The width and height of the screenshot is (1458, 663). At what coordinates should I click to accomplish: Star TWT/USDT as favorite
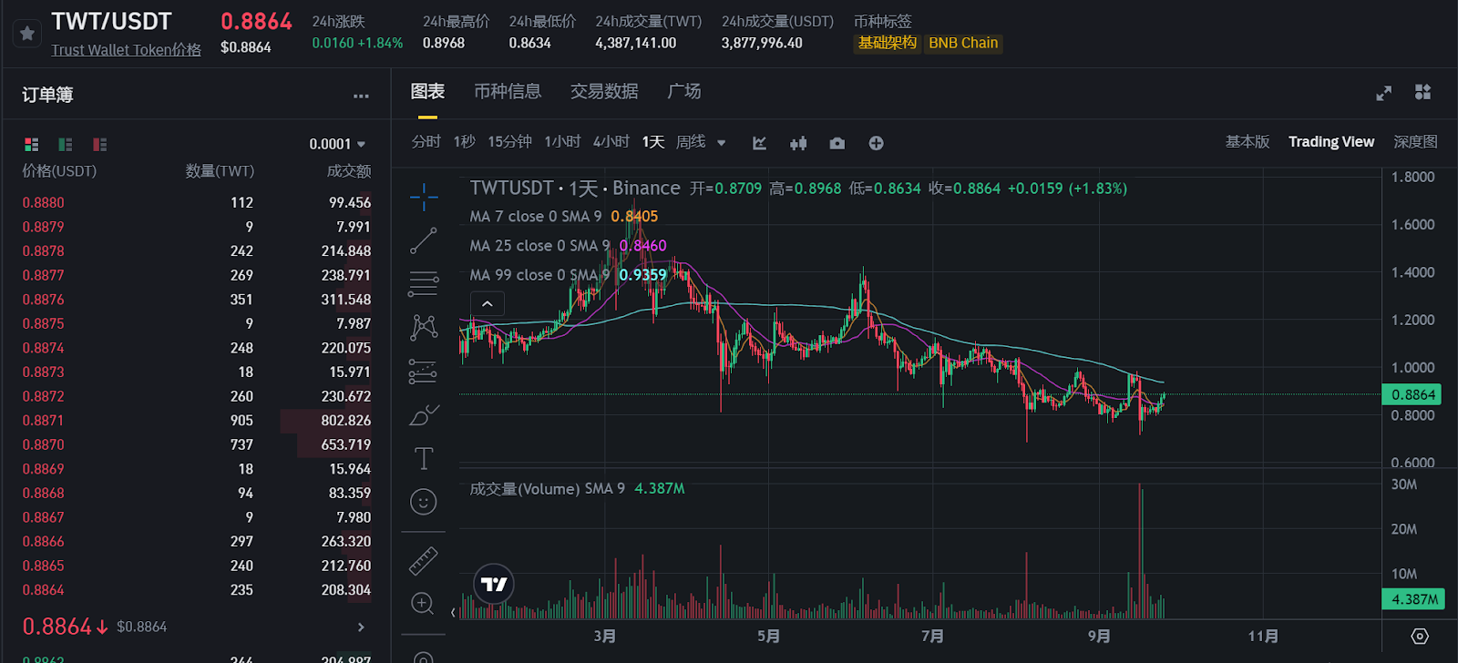(x=27, y=34)
